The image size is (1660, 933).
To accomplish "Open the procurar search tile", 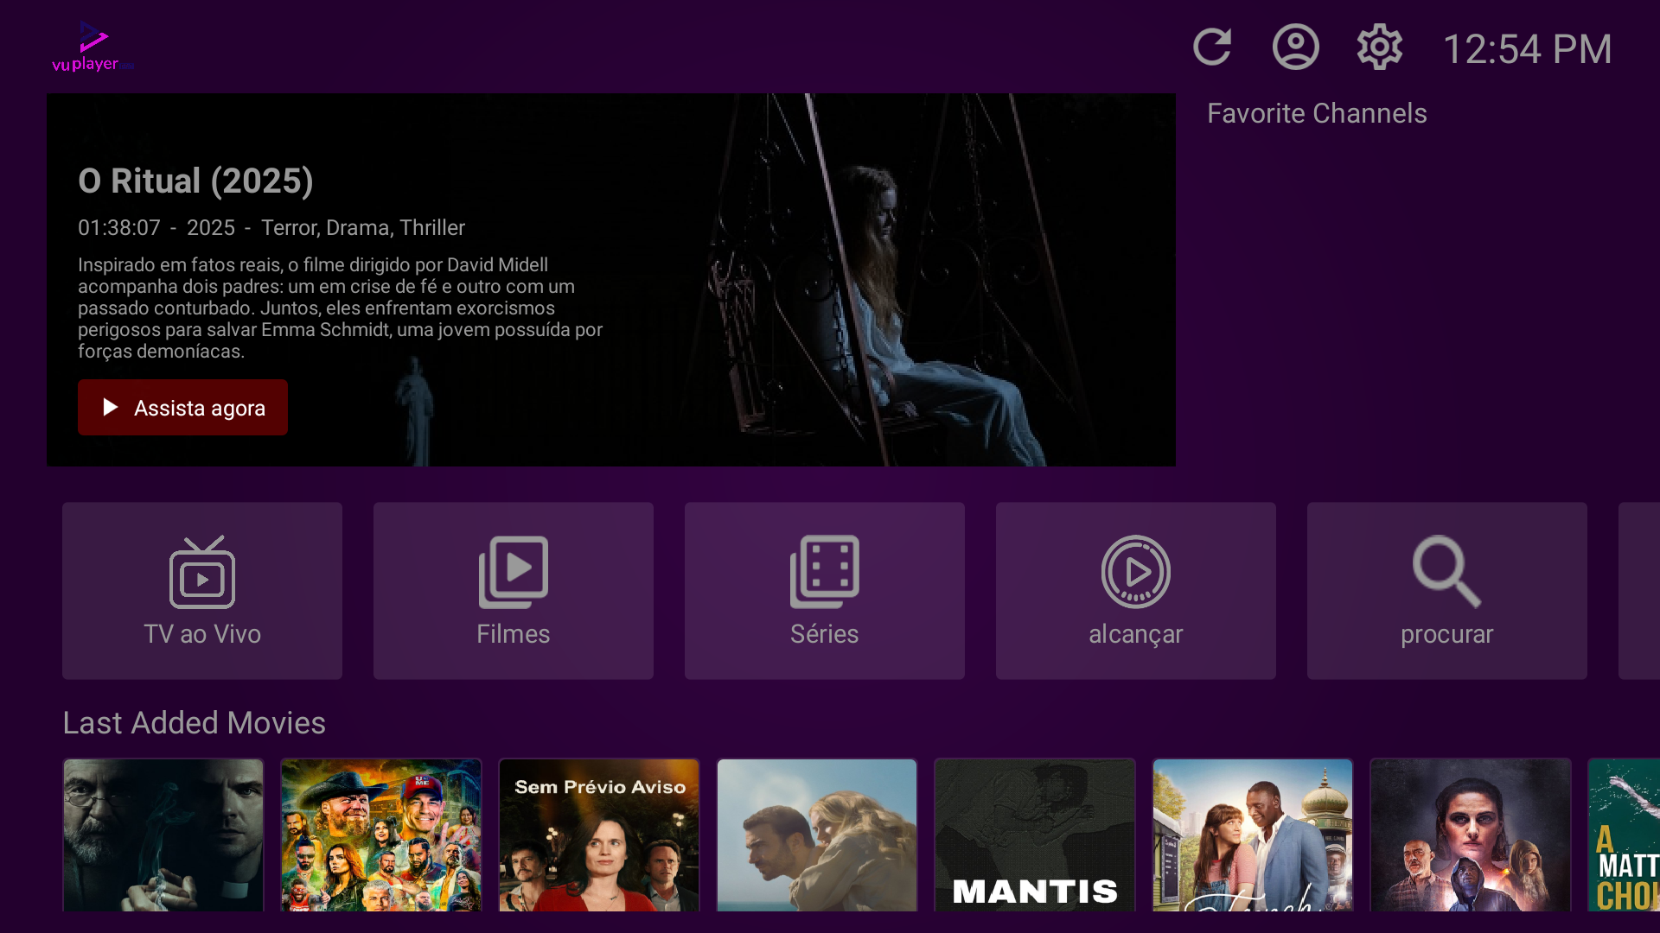I will click(1447, 591).
